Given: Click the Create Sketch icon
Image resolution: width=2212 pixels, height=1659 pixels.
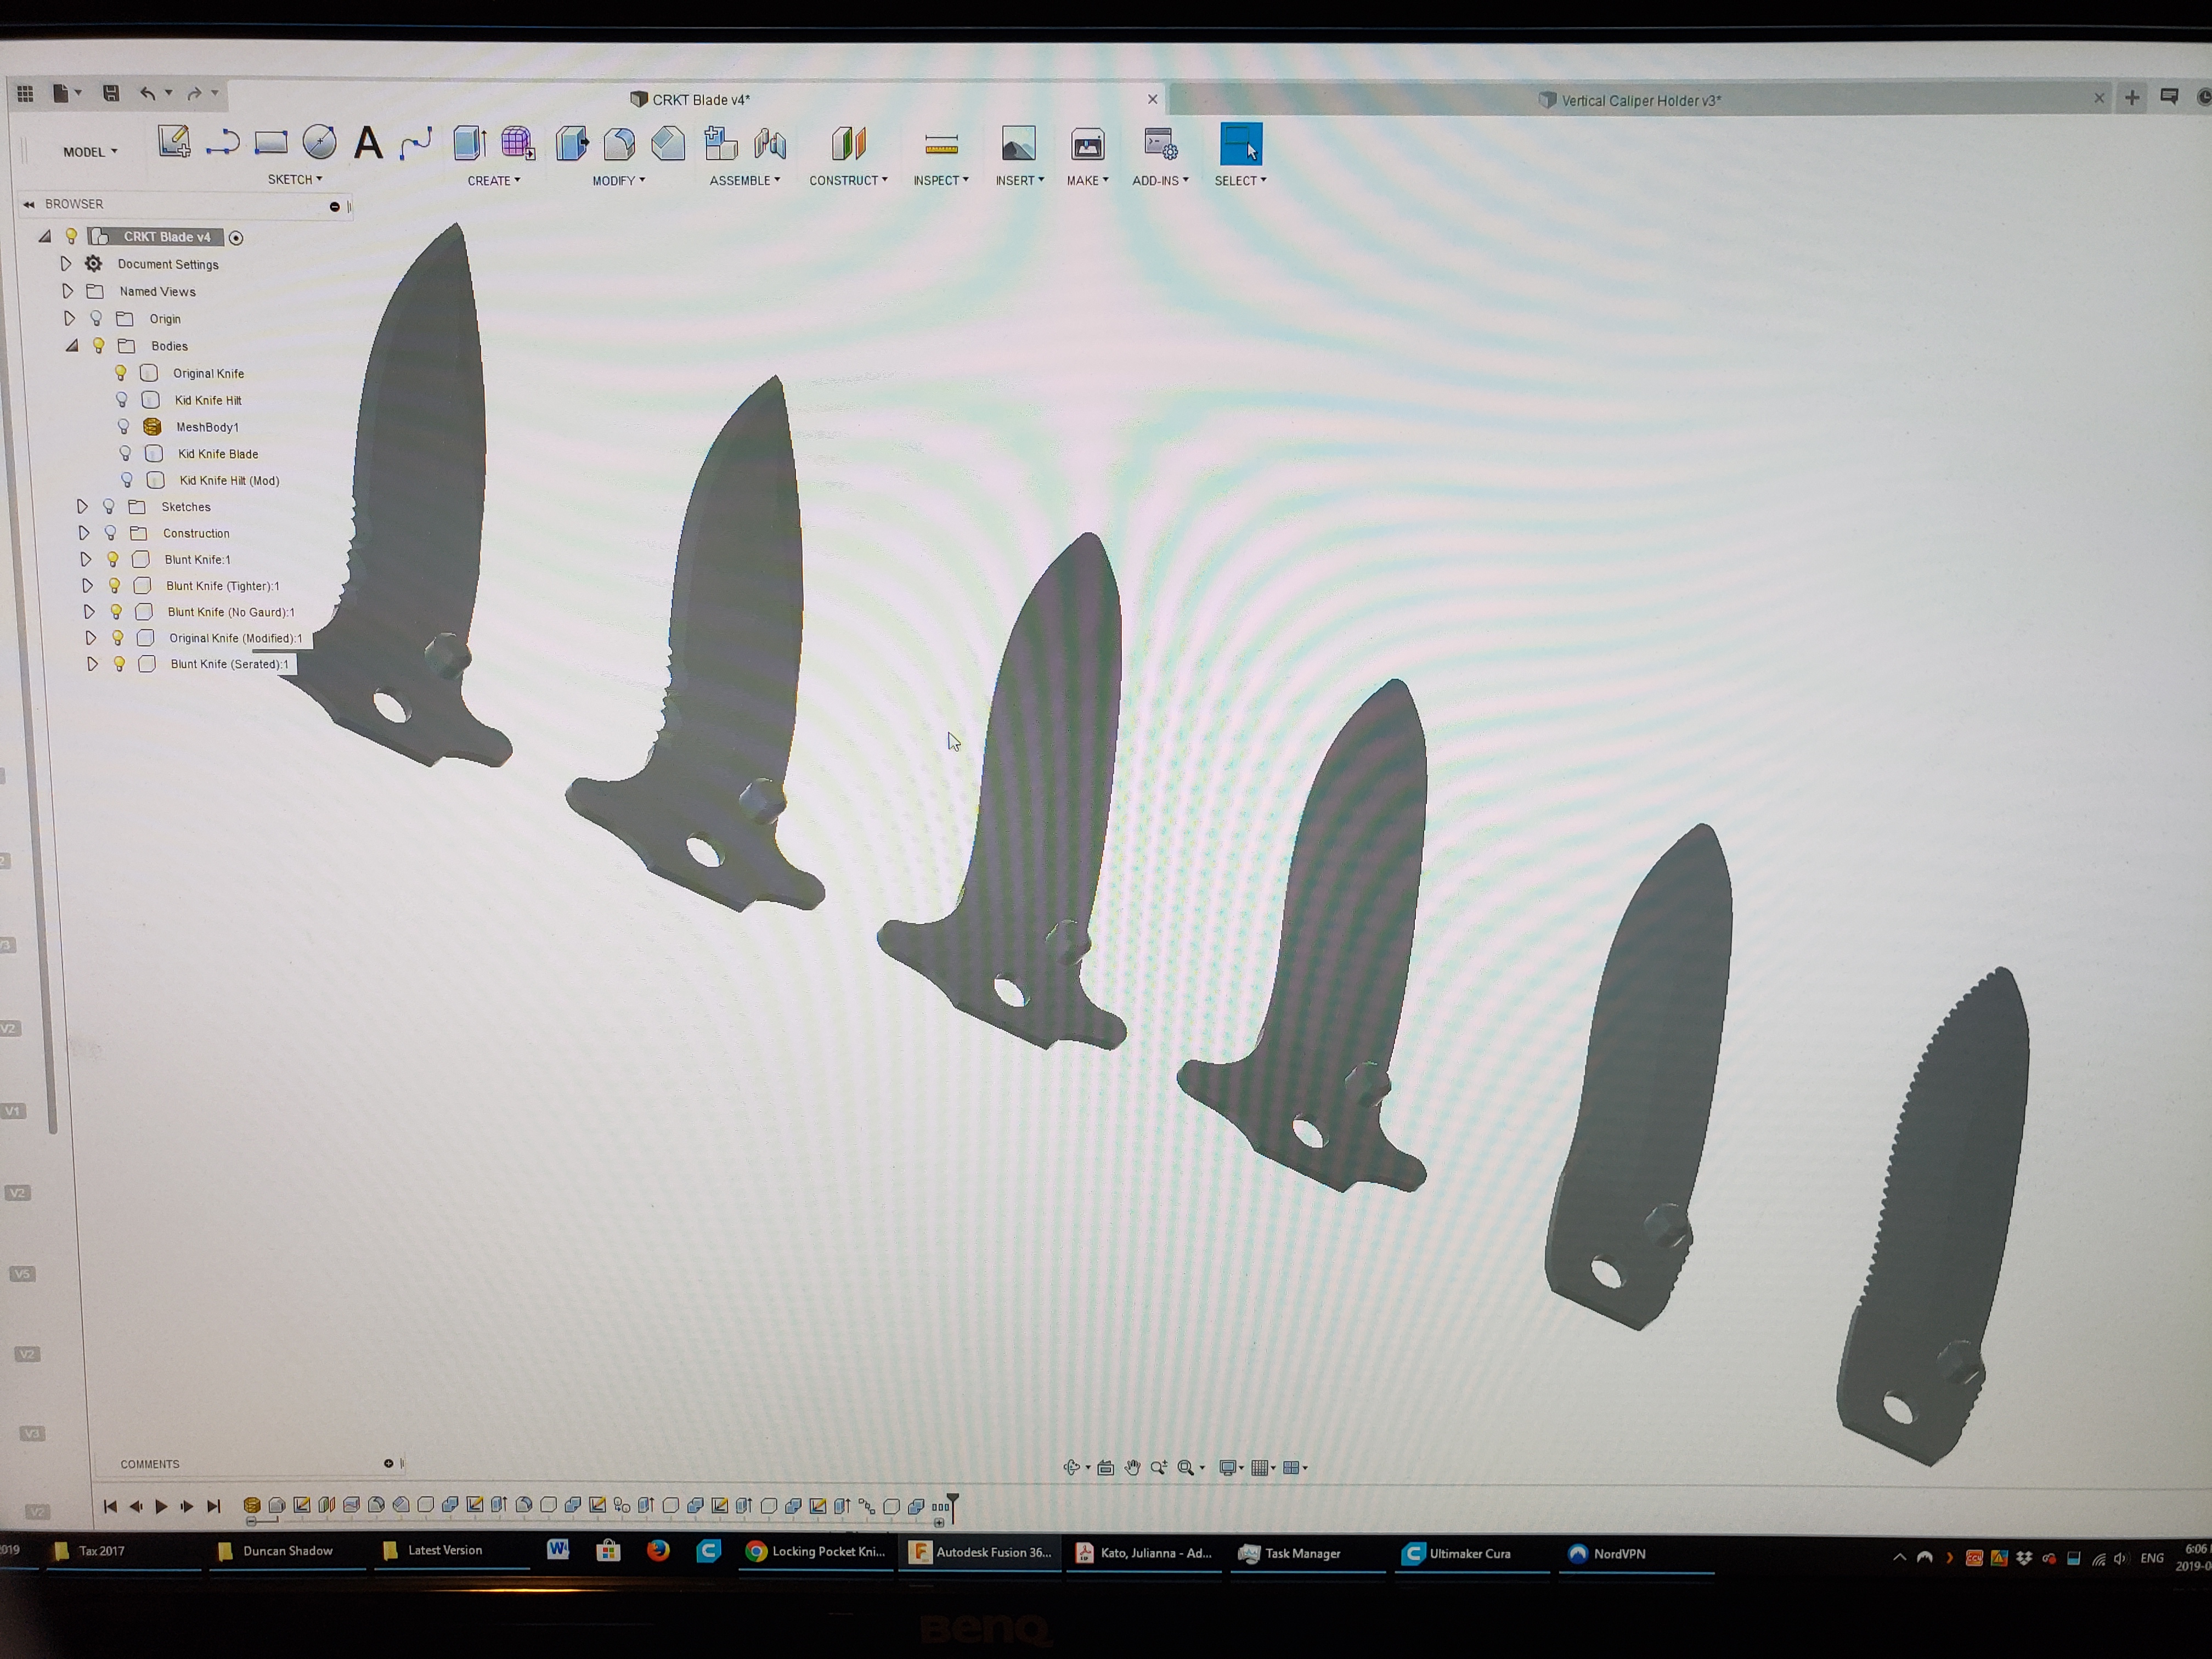Looking at the screenshot, I should pos(174,141).
